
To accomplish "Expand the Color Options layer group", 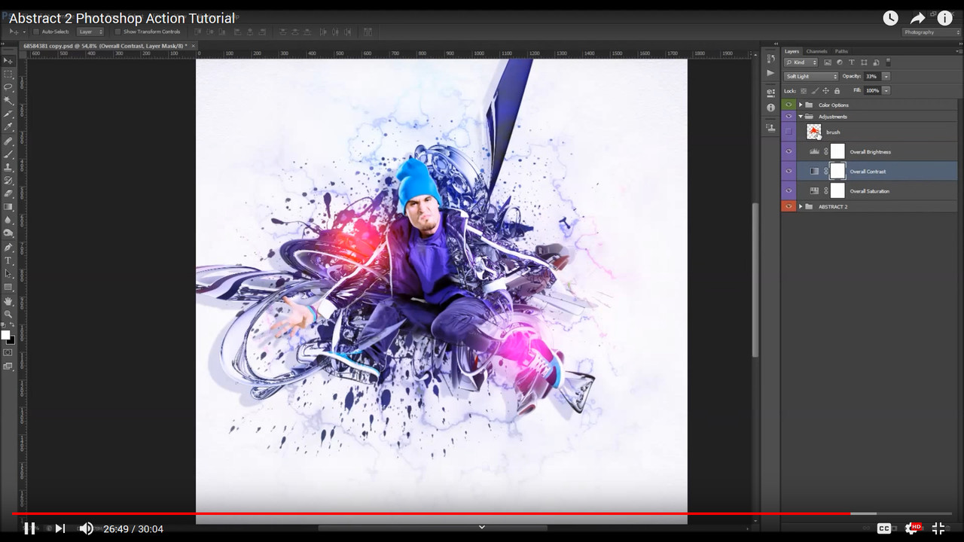I will (x=800, y=105).
